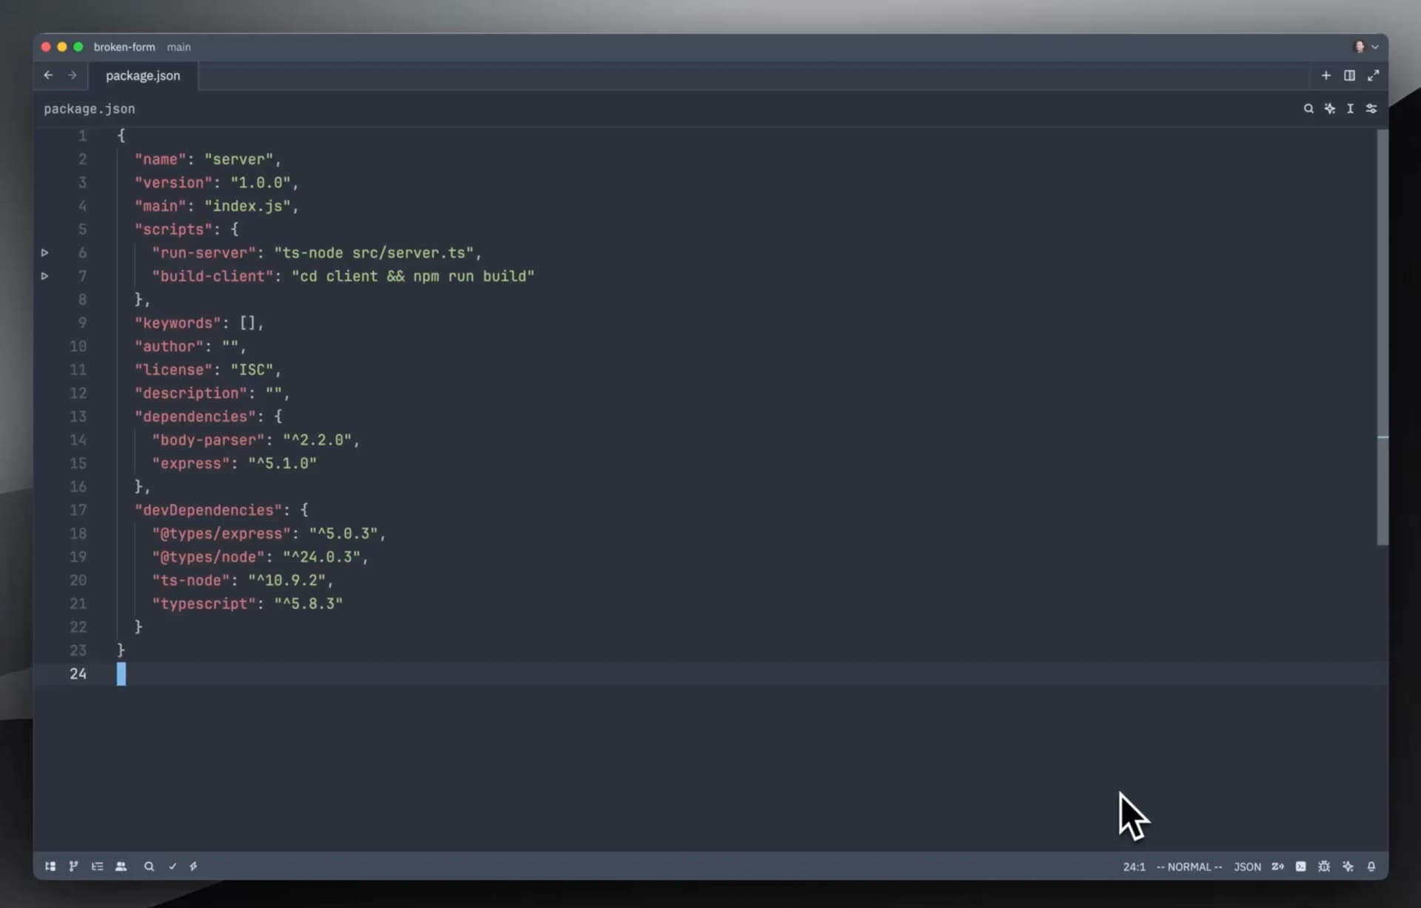This screenshot has height=908, width=1421.
Task: Open the diagnostics bug icon in status bar
Action: click(1323, 867)
